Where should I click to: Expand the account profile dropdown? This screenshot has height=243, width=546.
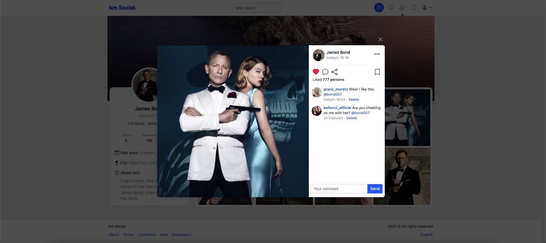point(427,8)
